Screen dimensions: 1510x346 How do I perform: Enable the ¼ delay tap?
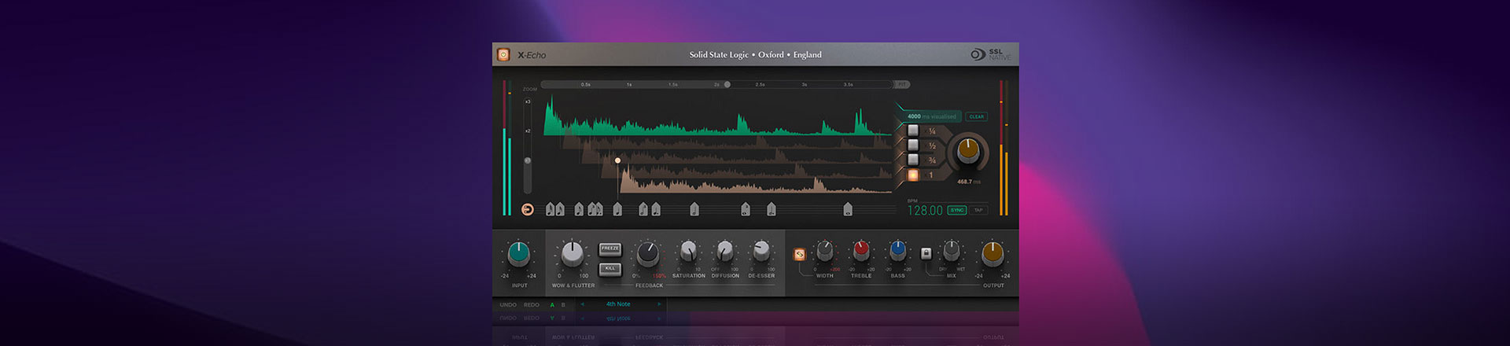(x=913, y=131)
